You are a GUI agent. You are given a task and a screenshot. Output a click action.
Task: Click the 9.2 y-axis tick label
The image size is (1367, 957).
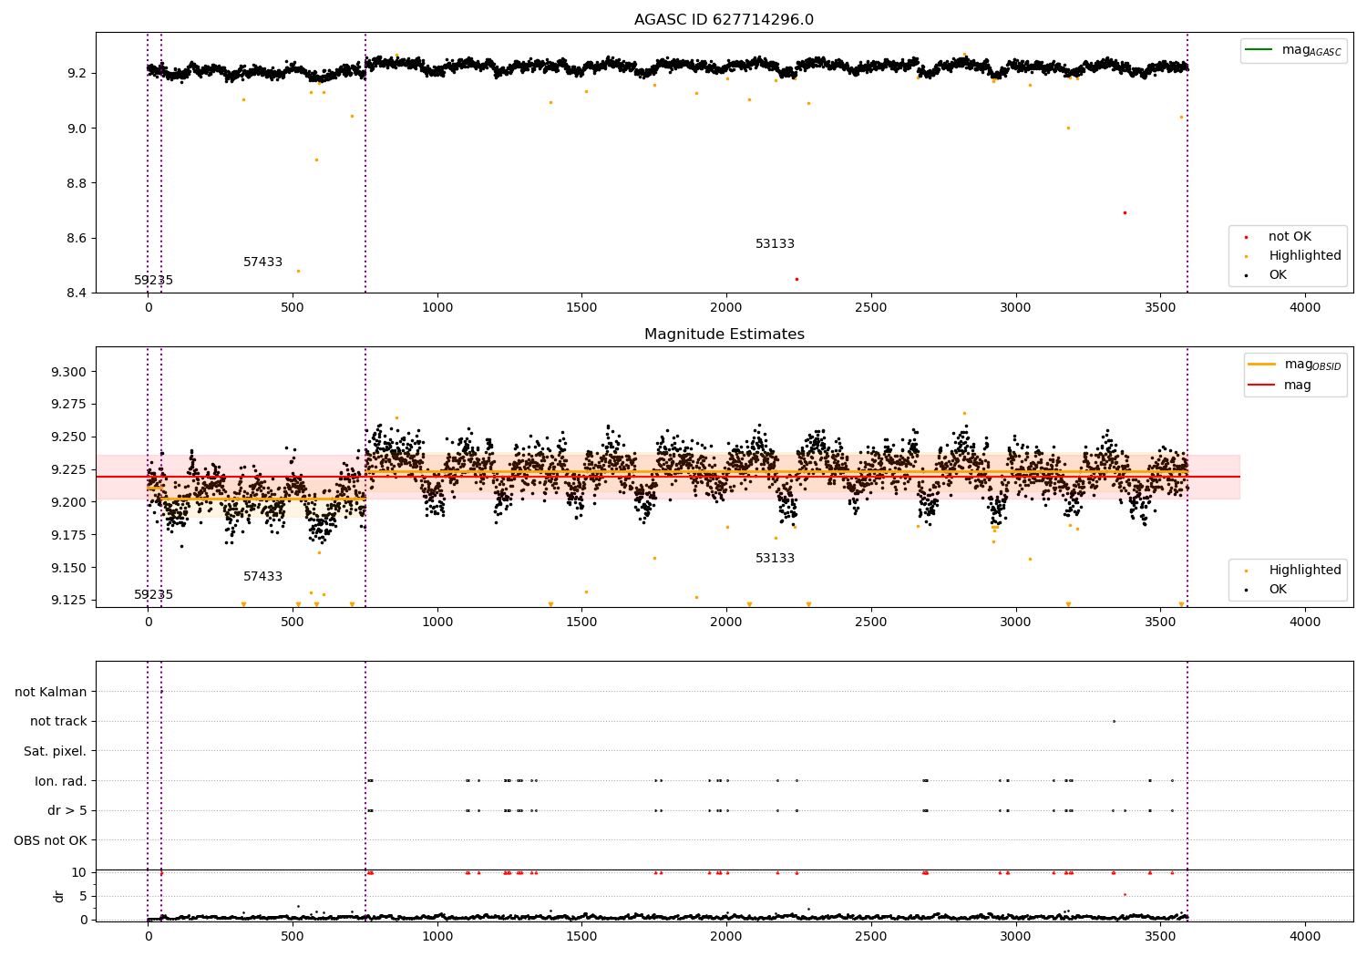[x=76, y=73]
